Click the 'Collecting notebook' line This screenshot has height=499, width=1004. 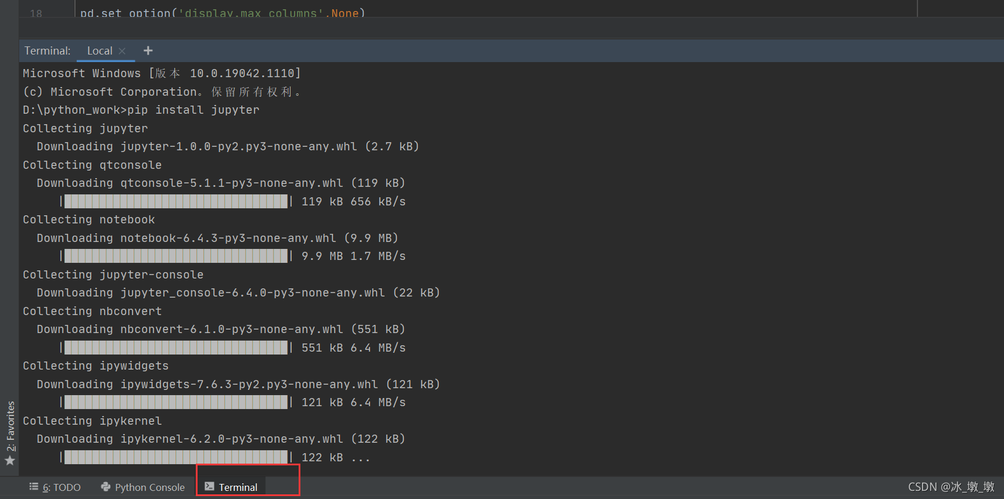89,219
